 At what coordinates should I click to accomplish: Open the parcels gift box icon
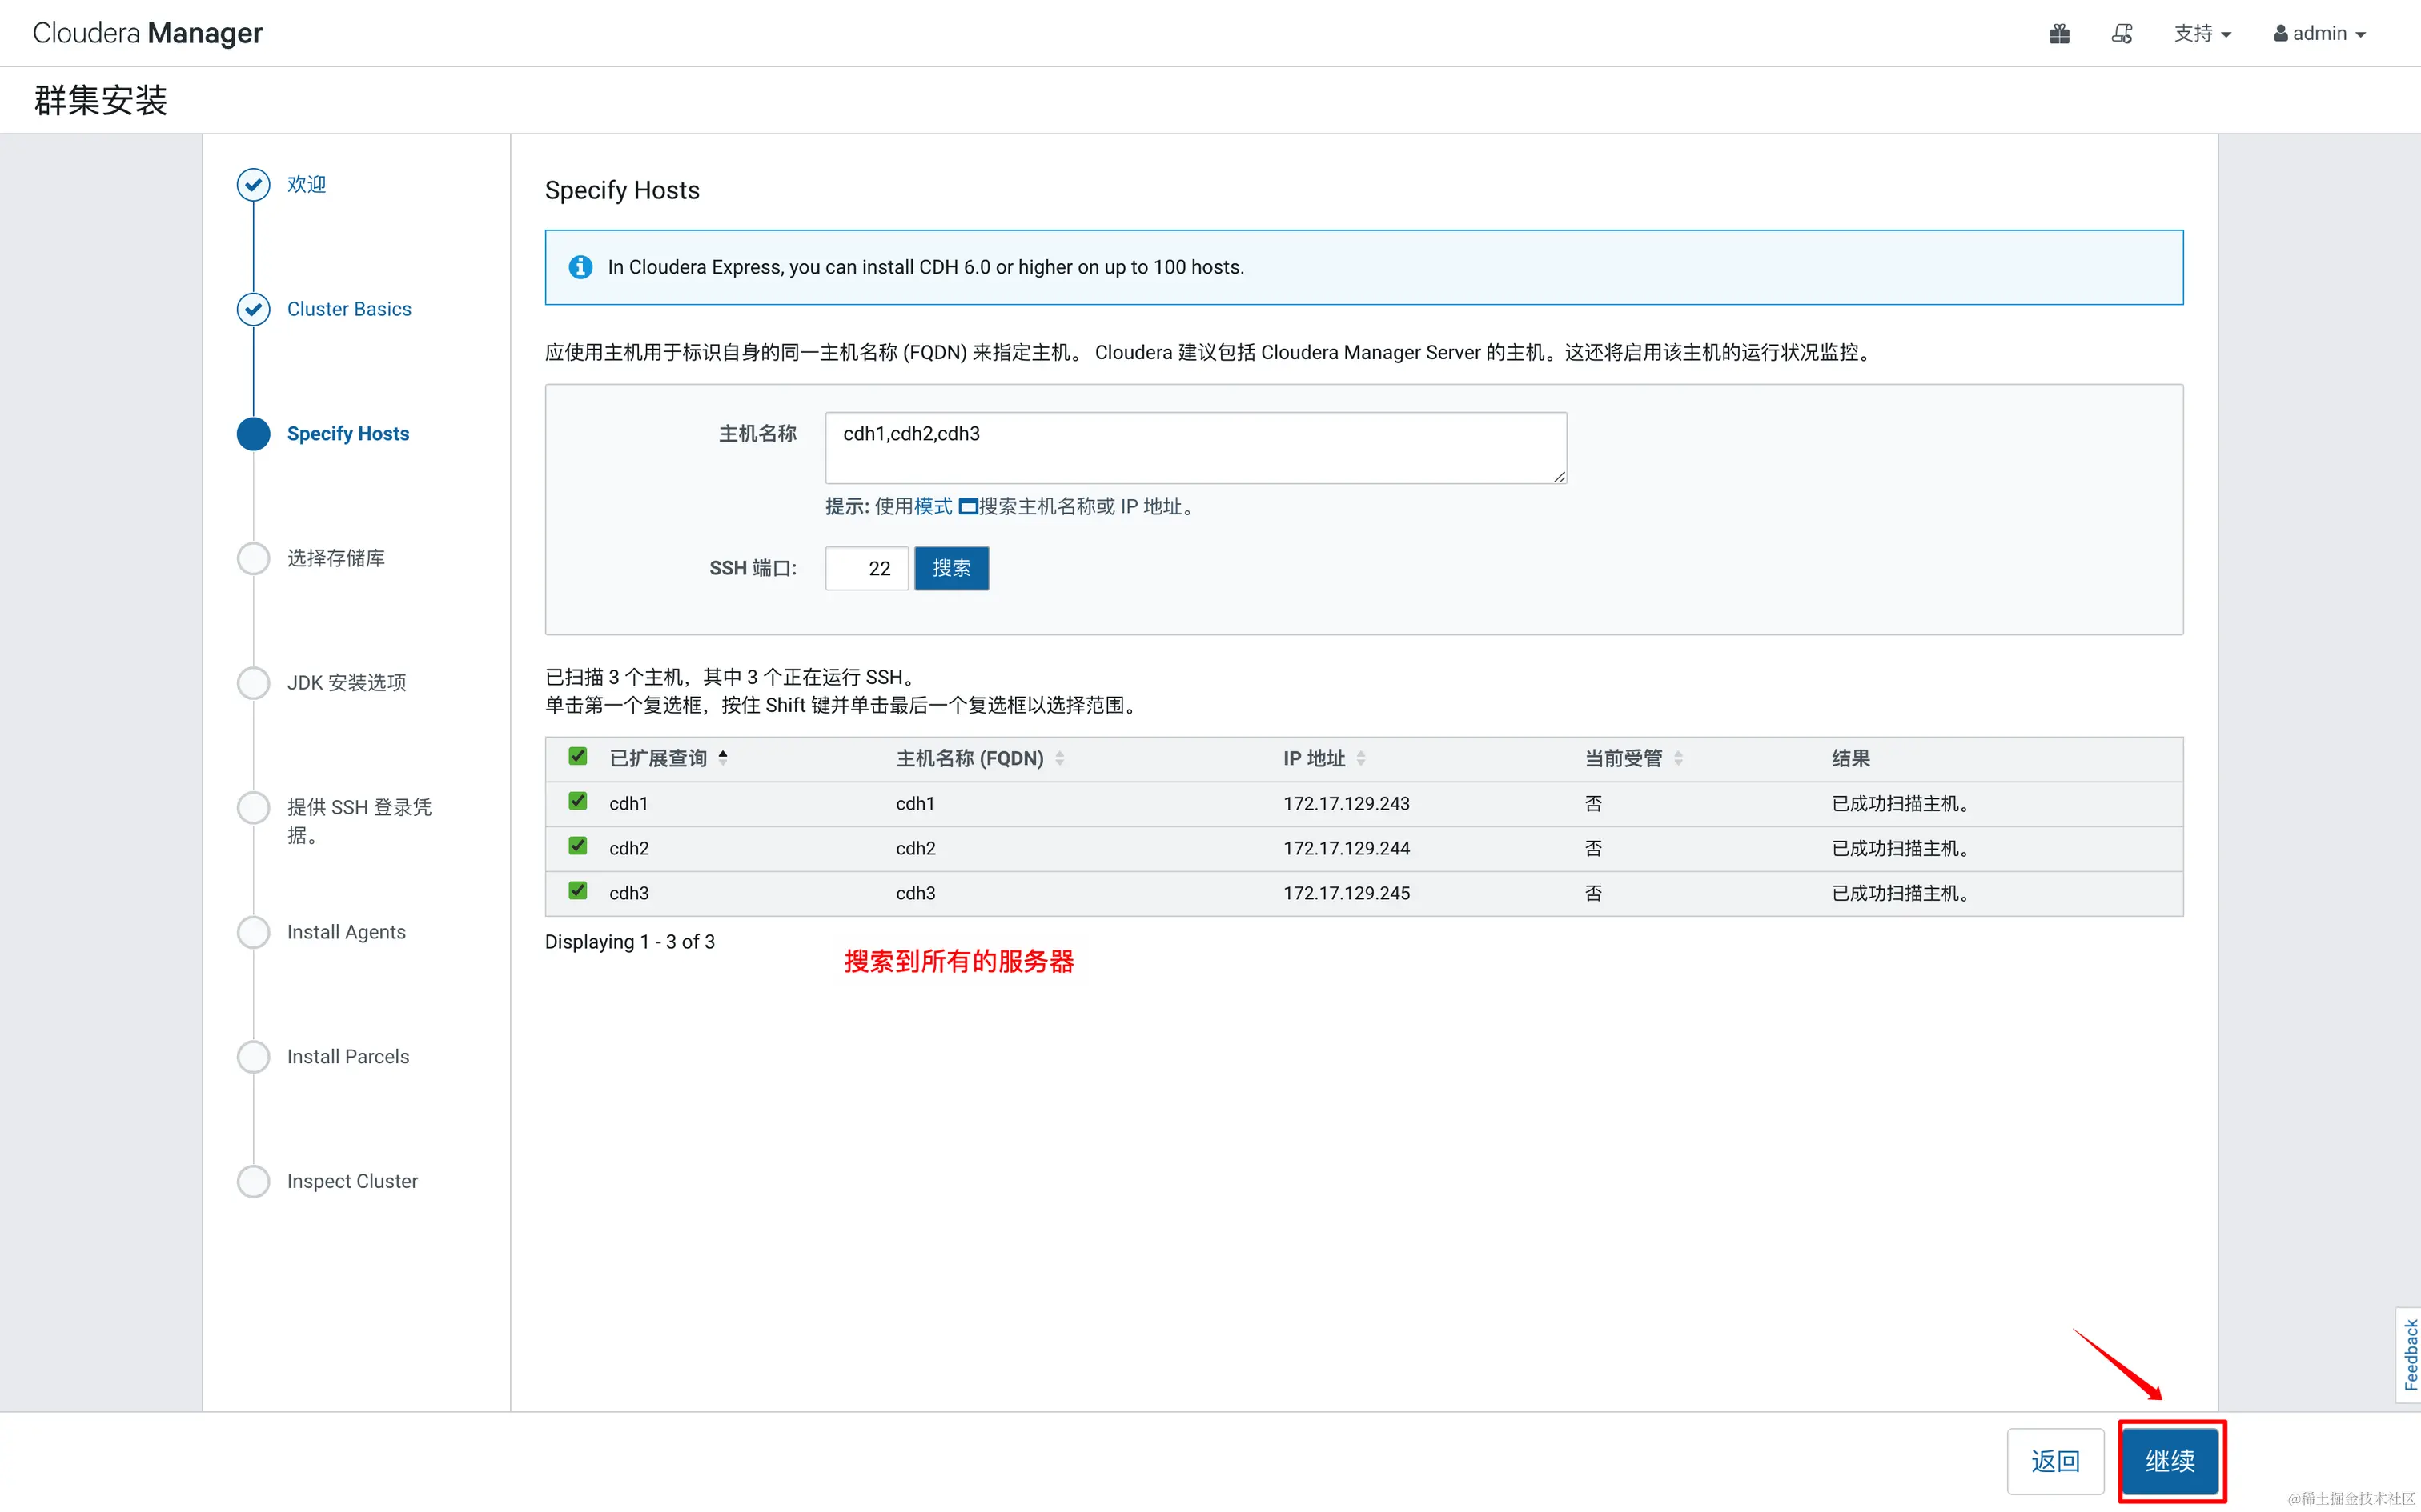click(x=2059, y=34)
